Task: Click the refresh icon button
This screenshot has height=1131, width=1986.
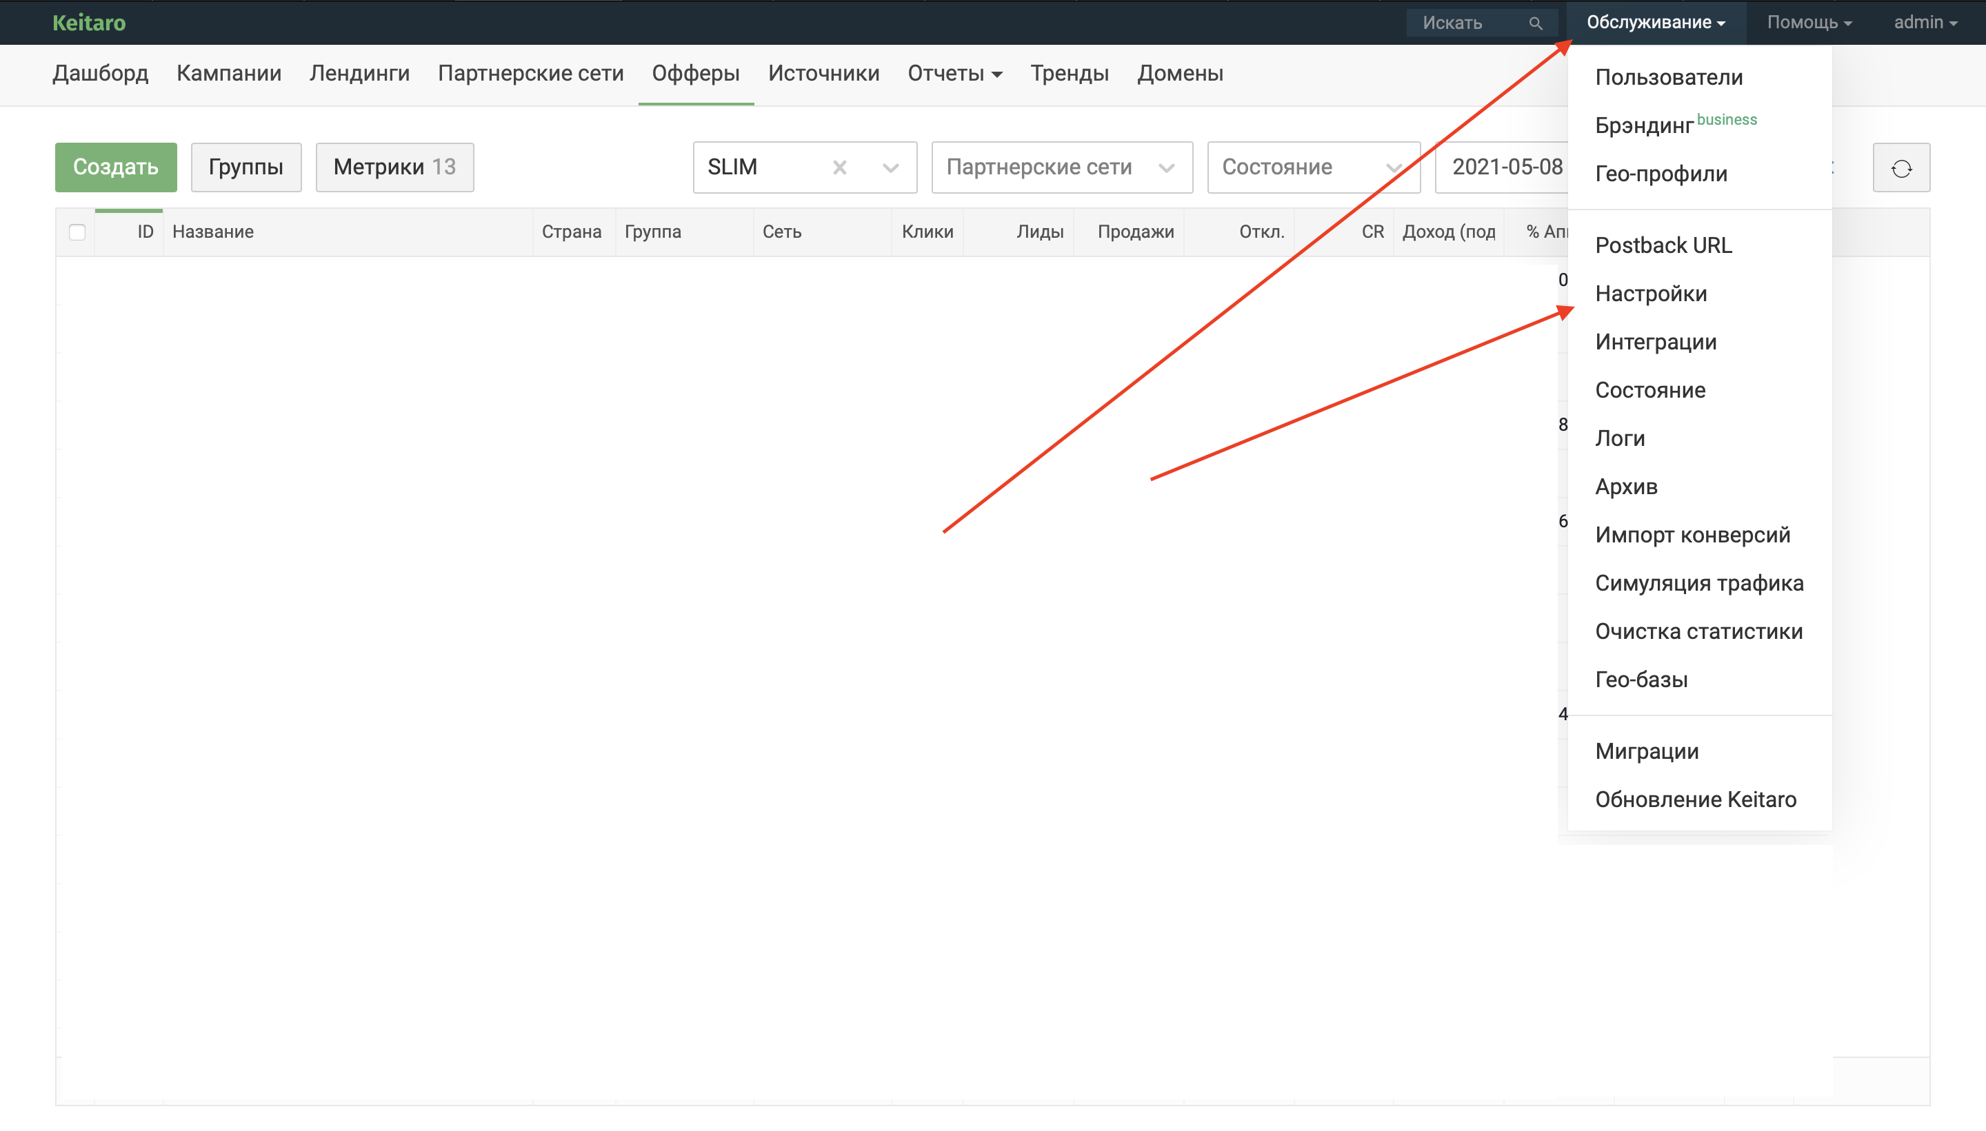Action: click(1900, 167)
